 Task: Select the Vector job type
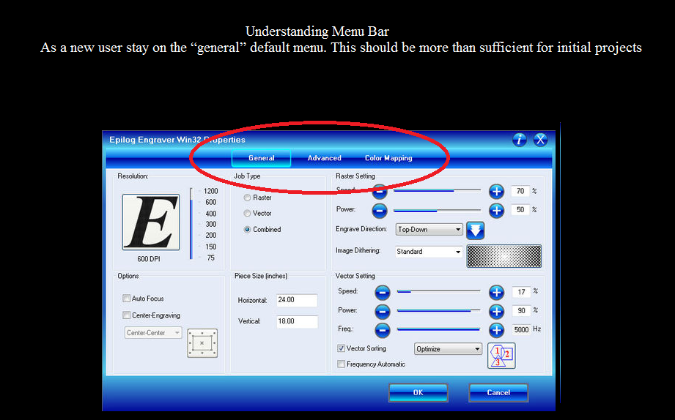pos(247,213)
